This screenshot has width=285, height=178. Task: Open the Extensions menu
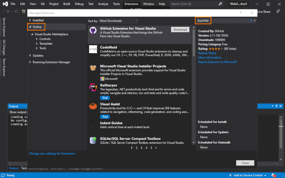131,4
